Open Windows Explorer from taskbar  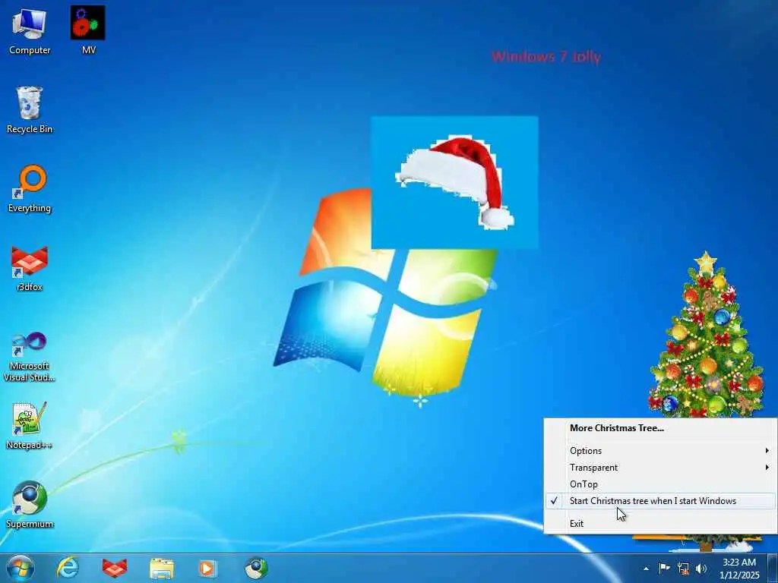tap(162, 568)
